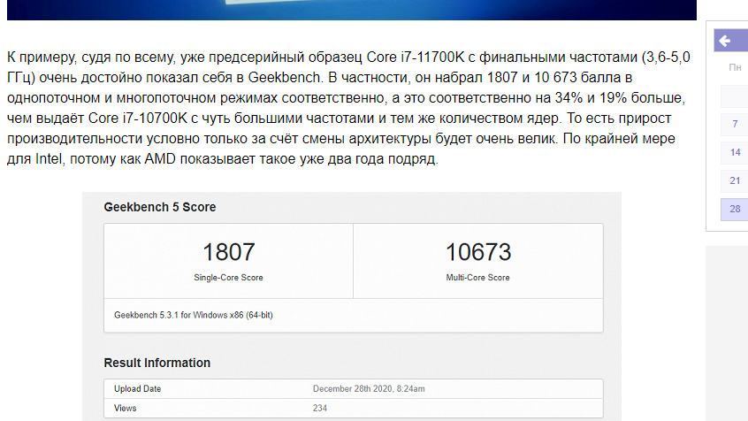Image resolution: width=748 pixels, height=421 pixels.
Task: Click the Geekbench score screenshot image
Action: pyautogui.click(x=352, y=306)
